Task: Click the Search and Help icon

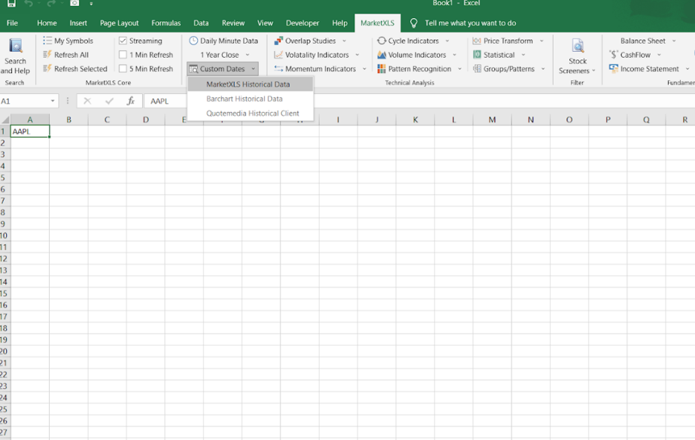Action: point(16,46)
